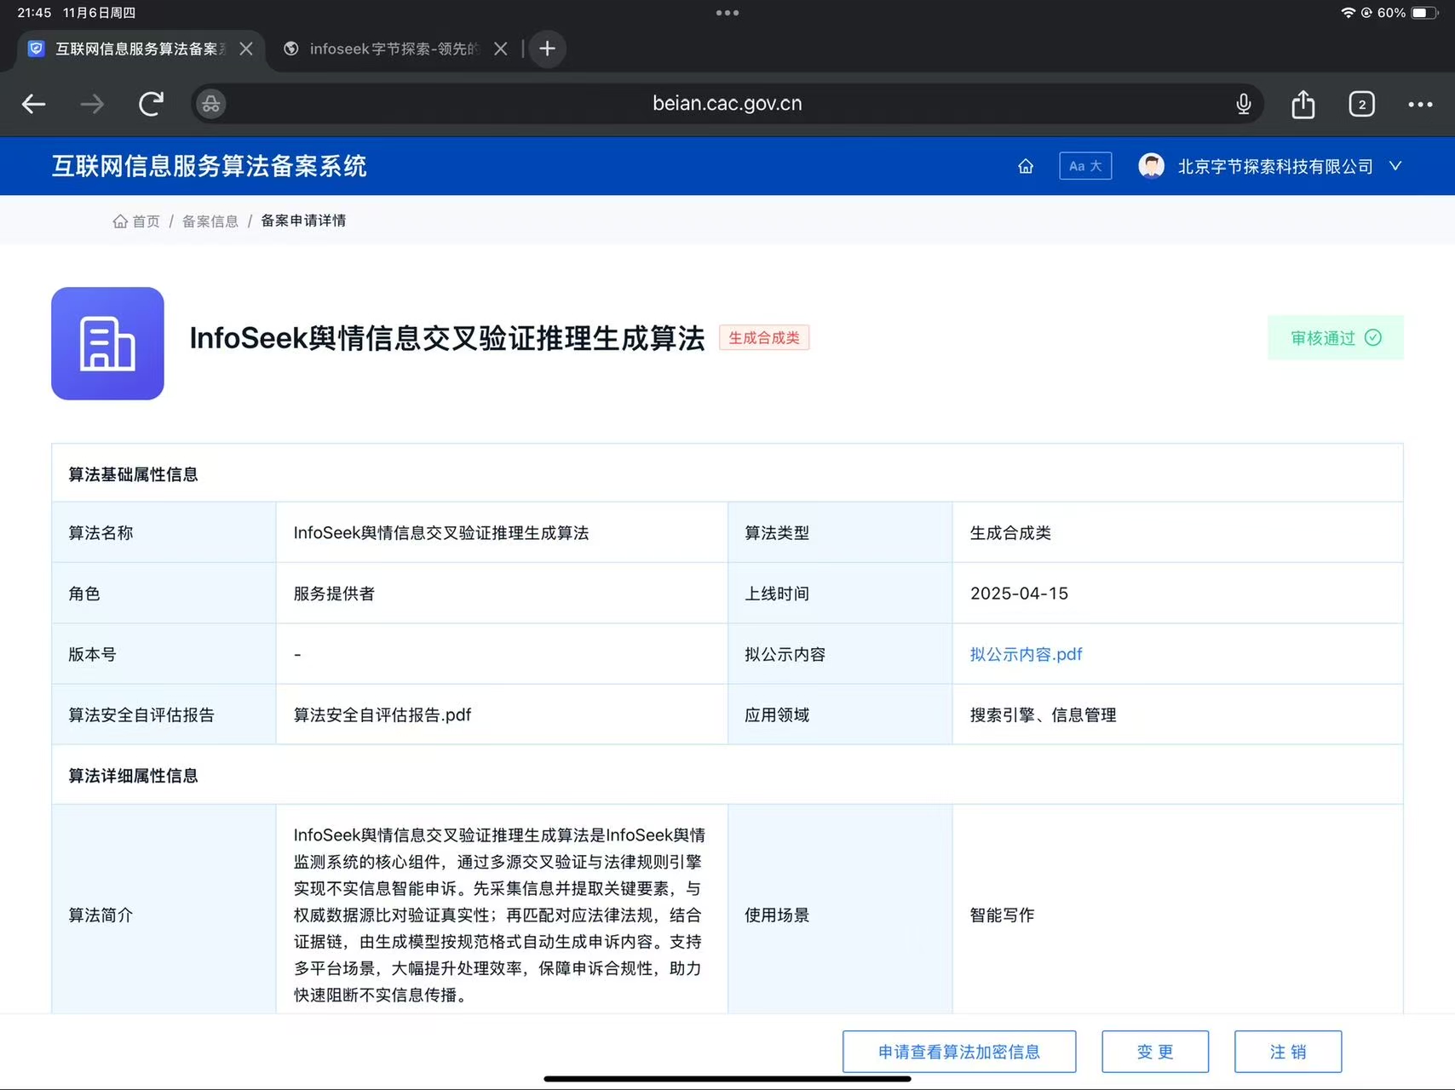Click the 上线时间 value 2025-04-15
Image resolution: width=1455 pixels, height=1090 pixels.
[x=1019, y=594]
